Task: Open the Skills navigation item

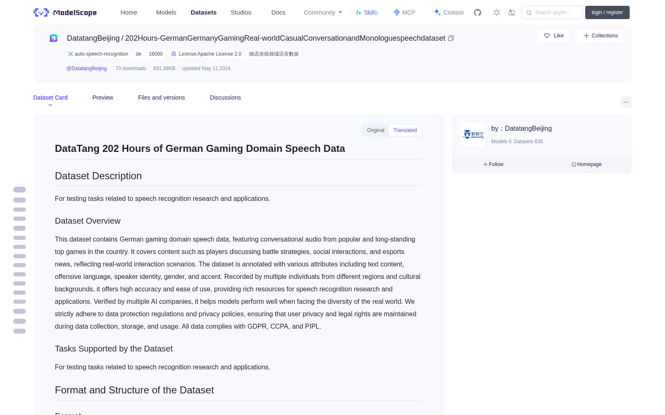Action: (367, 12)
